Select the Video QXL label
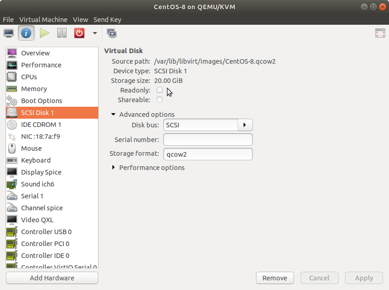The image size is (389, 290). [37, 219]
